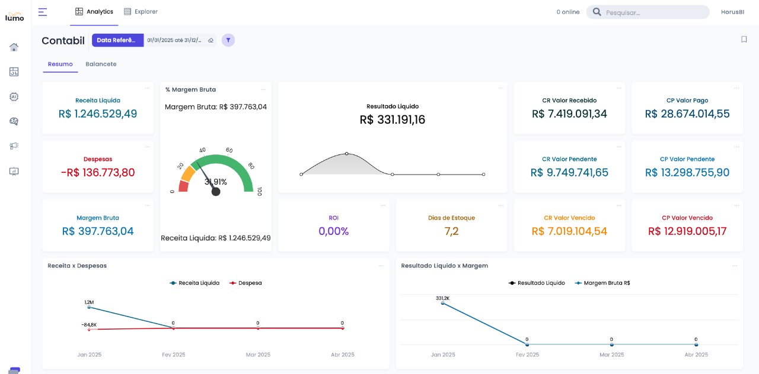The image size is (759, 374).
Task: Click the funnel filter icon
Action: pos(228,40)
